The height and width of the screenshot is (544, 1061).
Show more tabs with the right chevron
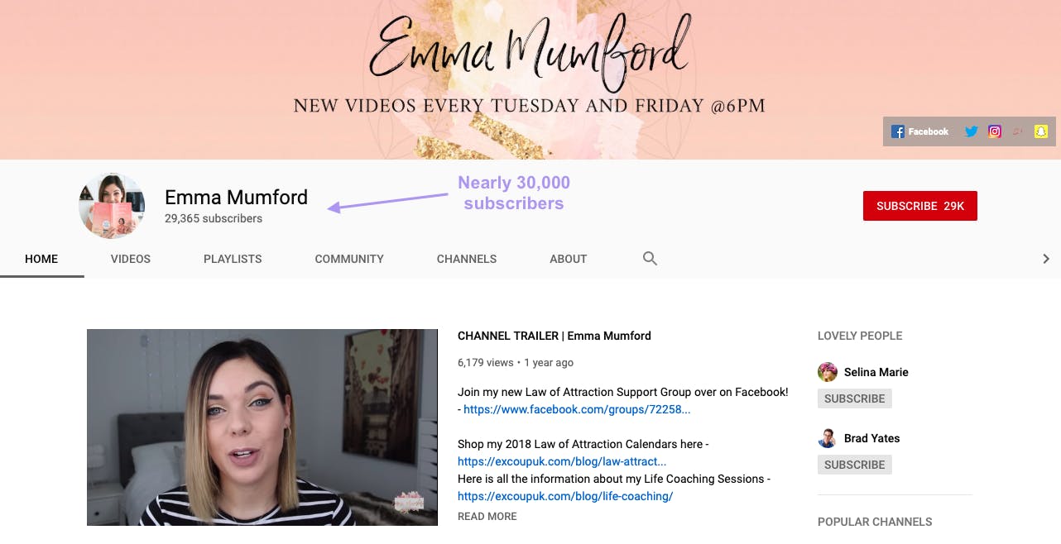[1046, 259]
